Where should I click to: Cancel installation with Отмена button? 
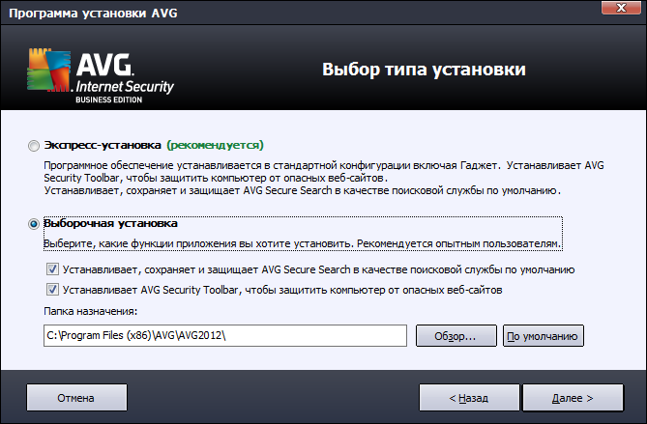tap(76, 398)
